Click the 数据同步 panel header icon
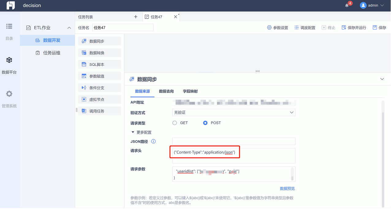Screen dimensions: 391x216 point(132,79)
